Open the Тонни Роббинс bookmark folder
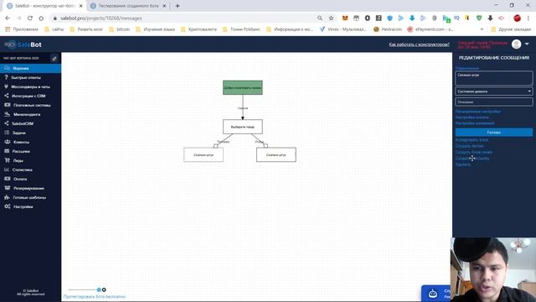The image size is (536, 302). coord(241,29)
